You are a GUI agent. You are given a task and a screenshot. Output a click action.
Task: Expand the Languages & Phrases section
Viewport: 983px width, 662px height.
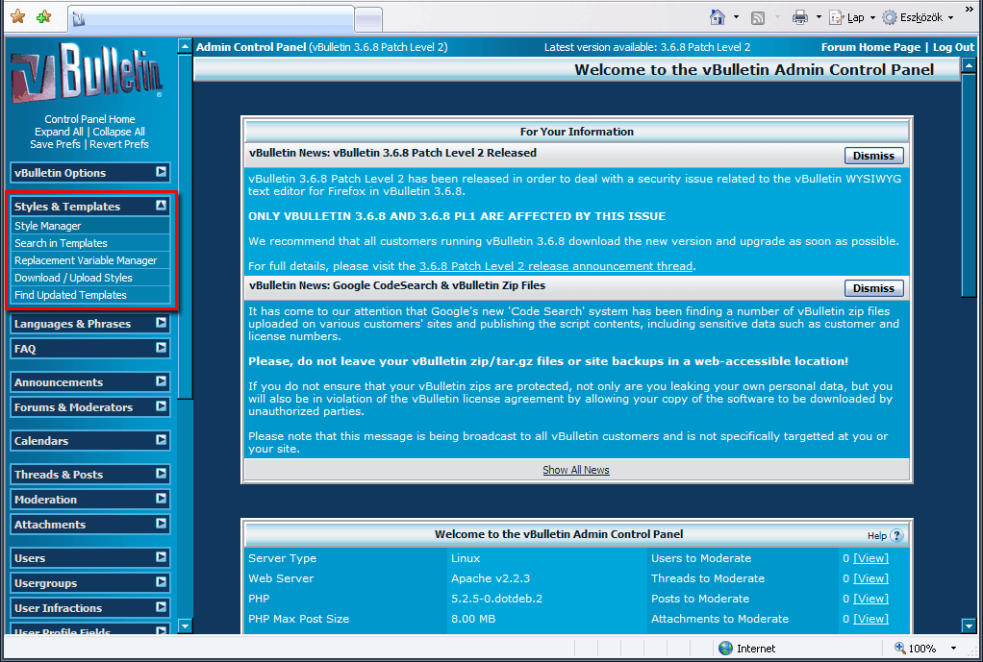(161, 324)
